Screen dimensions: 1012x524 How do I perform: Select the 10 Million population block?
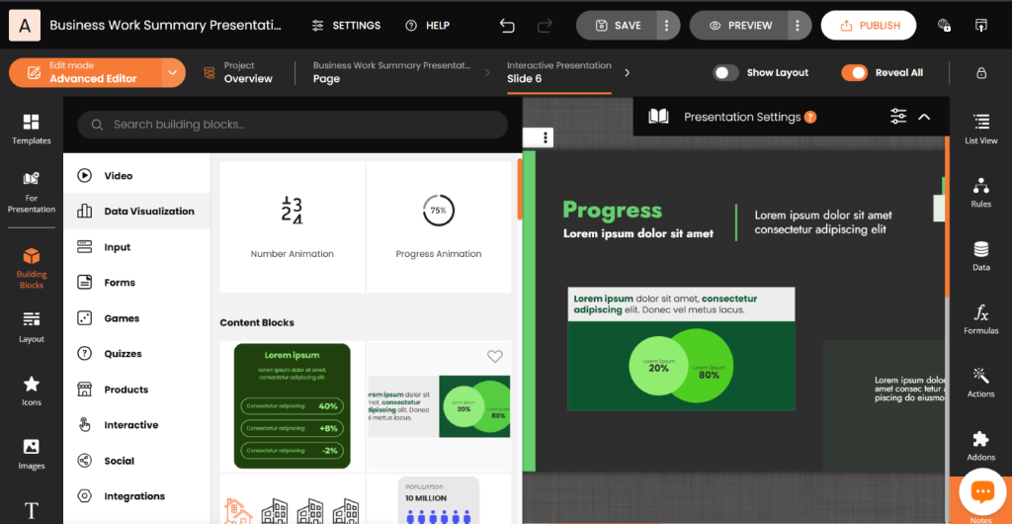(439, 499)
